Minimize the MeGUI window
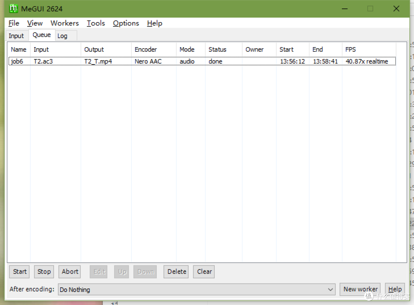This screenshot has width=414, height=305. pos(345,9)
